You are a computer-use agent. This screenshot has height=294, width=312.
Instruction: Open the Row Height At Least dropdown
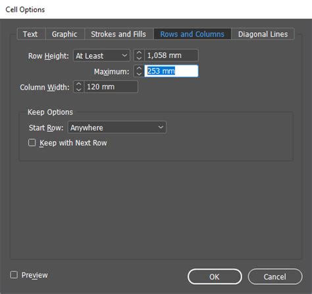point(101,55)
